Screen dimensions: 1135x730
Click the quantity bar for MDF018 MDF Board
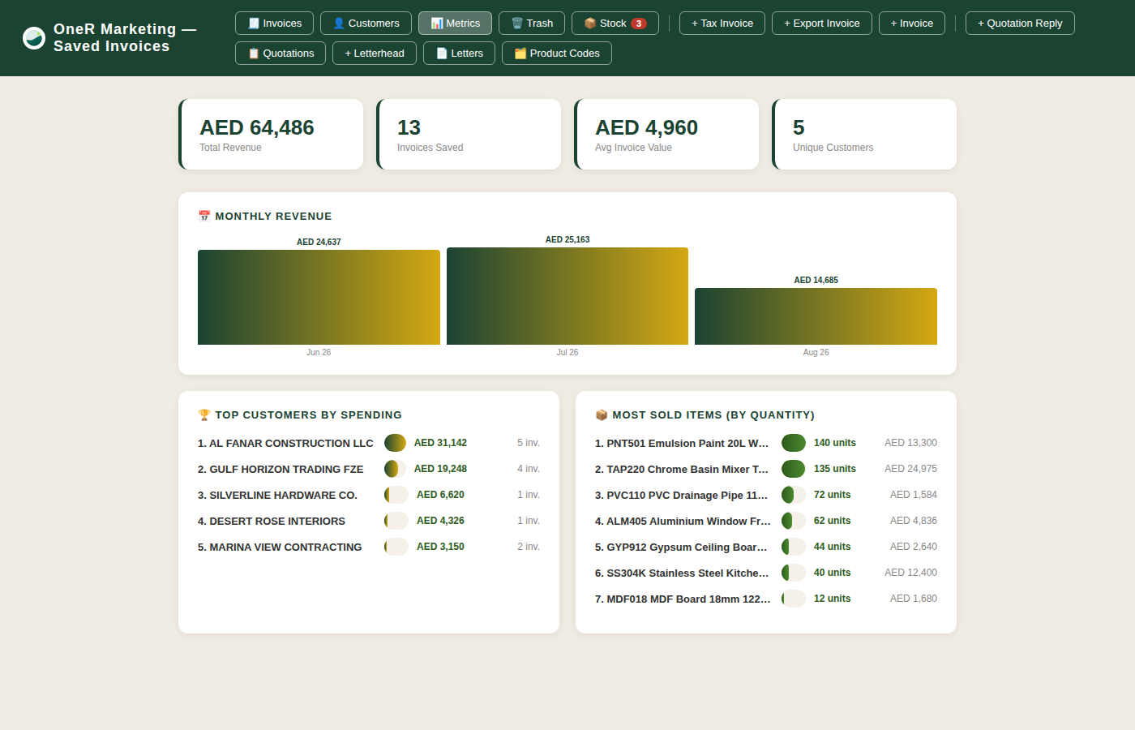coord(794,599)
